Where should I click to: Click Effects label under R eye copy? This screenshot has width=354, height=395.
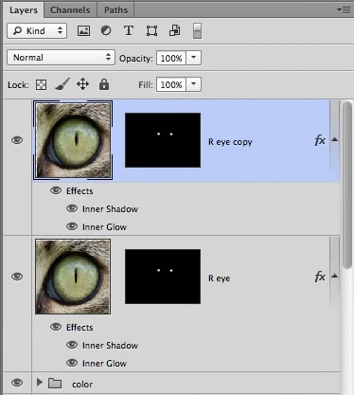coord(80,191)
